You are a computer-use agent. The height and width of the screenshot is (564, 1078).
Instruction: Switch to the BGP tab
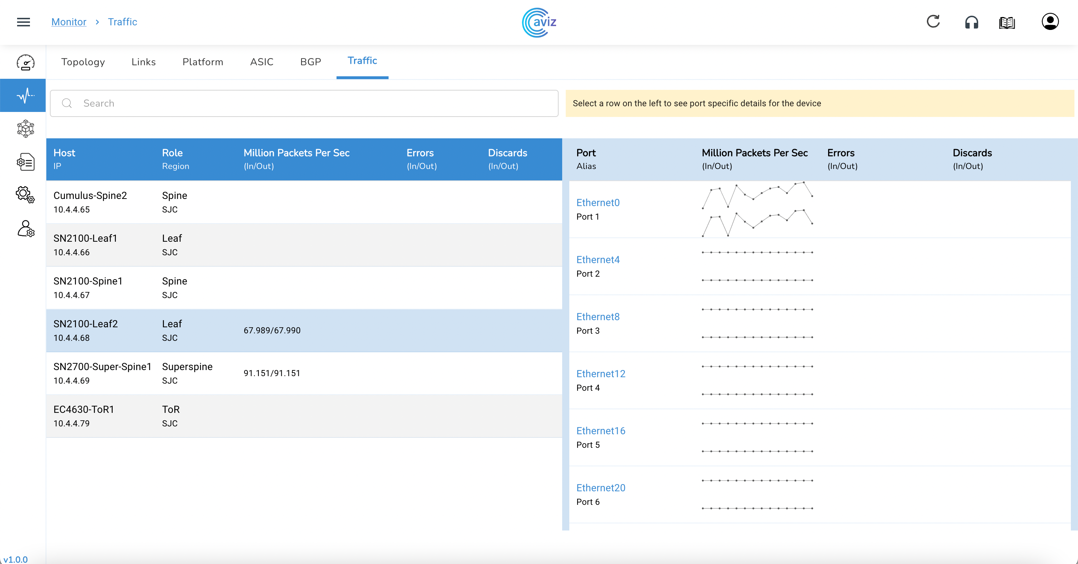(310, 62)
